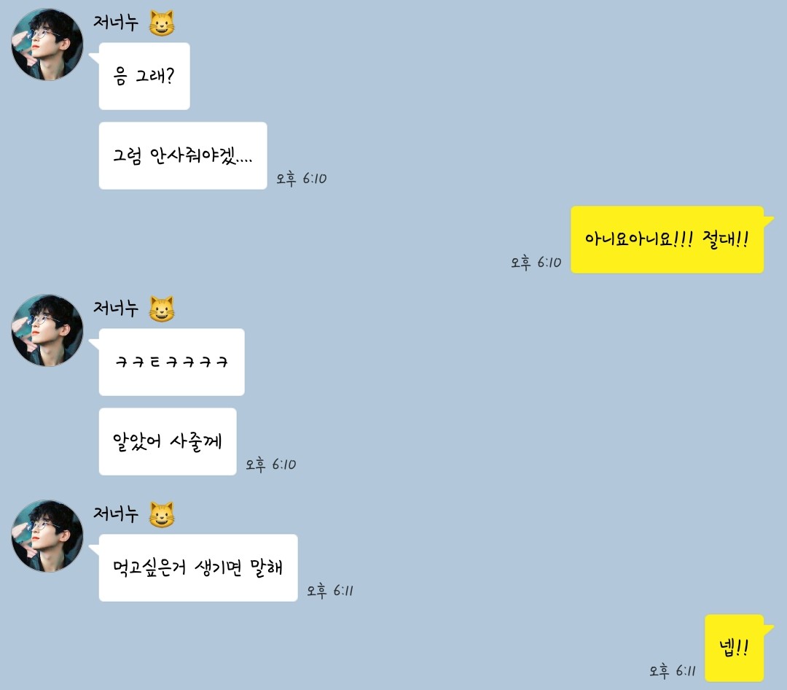Select the '음 그래?' message bubble

[x=144, y=76]
